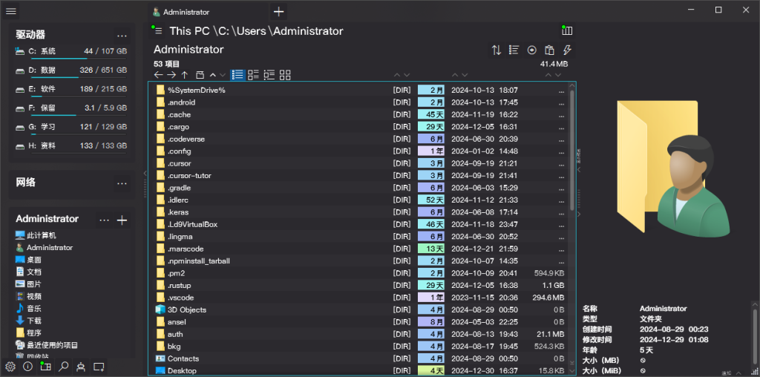Image resolution: width=760 pixels, height=377 pixels.
Task: Click the upper chevron on preview panel edge
Action: point(578,170)
